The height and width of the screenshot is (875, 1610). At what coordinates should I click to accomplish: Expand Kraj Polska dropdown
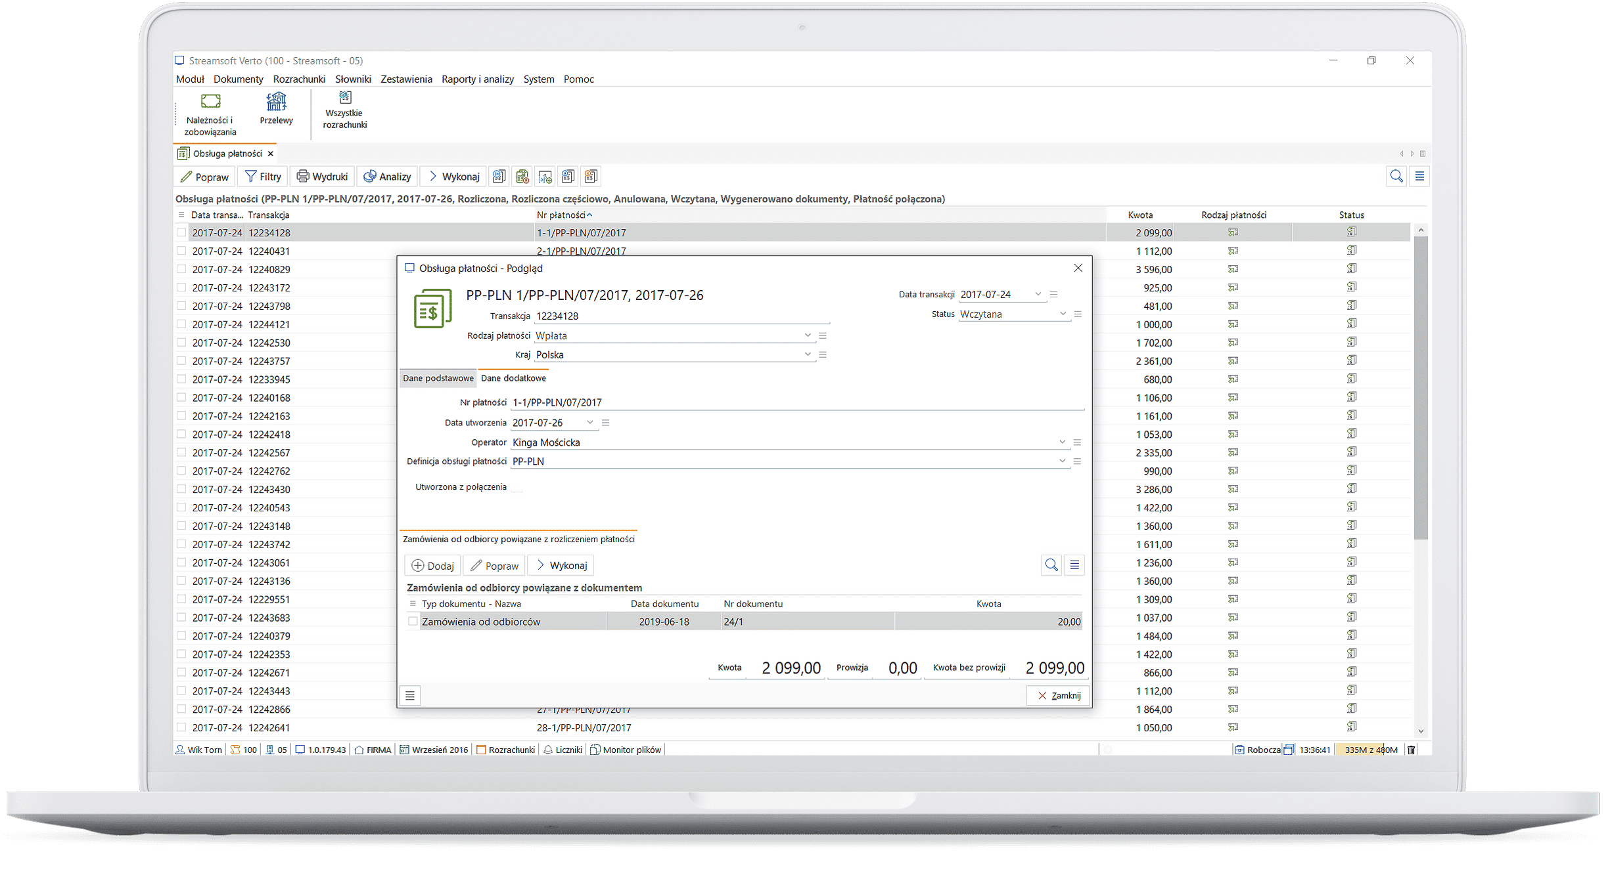click(808, 354)
